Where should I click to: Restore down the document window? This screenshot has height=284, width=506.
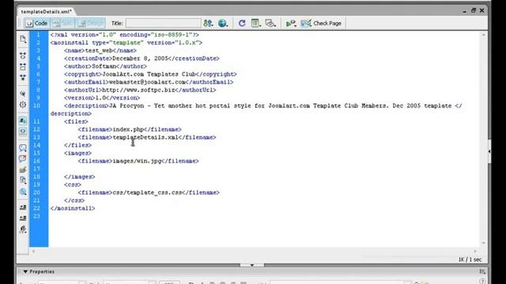[x=474, y=10]
